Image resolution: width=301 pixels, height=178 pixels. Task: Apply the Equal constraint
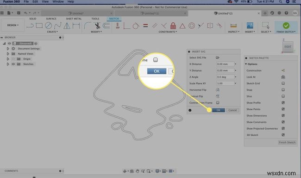point(145,25)
